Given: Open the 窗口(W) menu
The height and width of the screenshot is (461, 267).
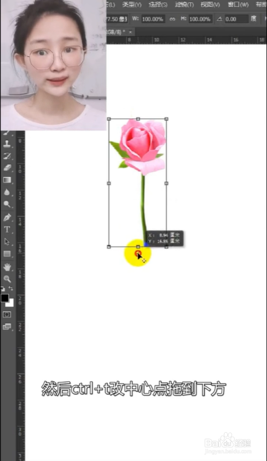Looking at the screenshot, I should click(238, 4).
